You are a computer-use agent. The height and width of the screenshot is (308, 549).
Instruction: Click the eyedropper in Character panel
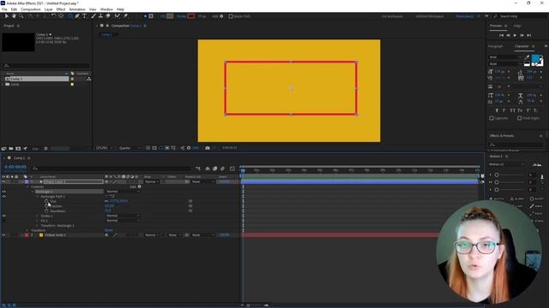pos(528,57)
